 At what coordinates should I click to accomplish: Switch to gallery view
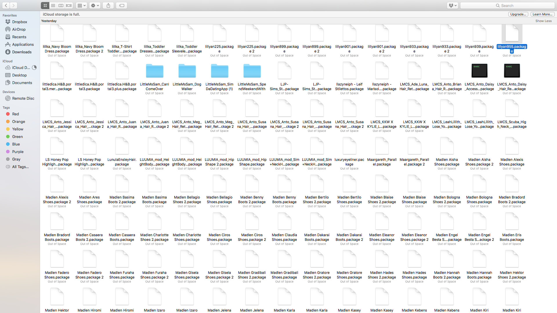click(x=69, y=6)
